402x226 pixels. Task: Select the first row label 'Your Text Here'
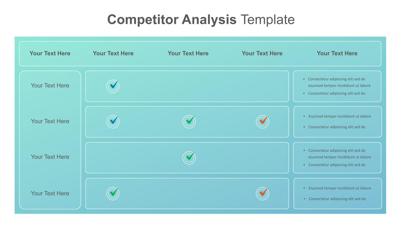[50, 85]
